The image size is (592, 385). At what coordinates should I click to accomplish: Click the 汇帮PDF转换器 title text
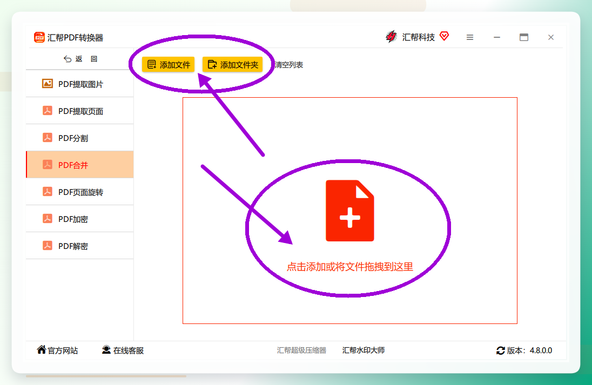pyautogui.click(x=75, y=38)
